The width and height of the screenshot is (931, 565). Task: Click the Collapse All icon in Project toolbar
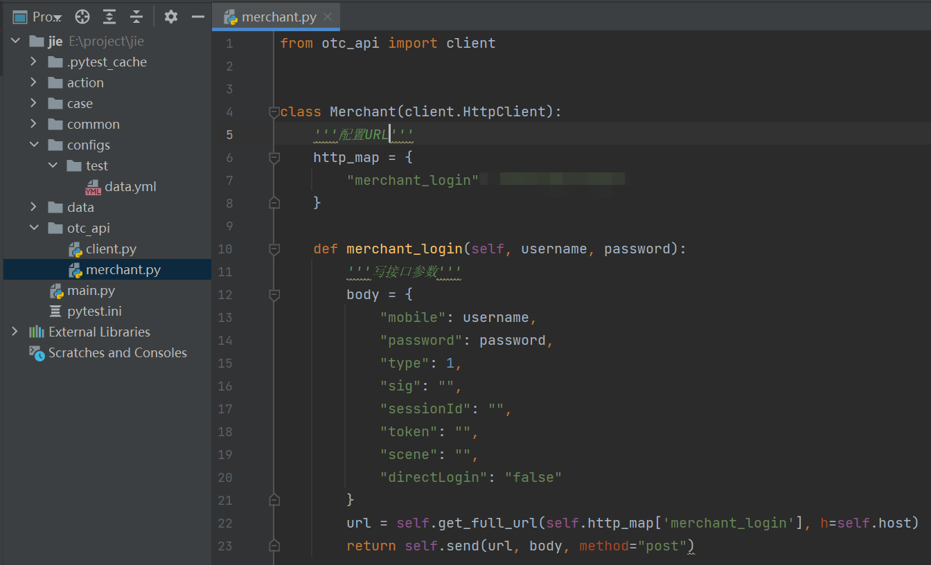136,17
